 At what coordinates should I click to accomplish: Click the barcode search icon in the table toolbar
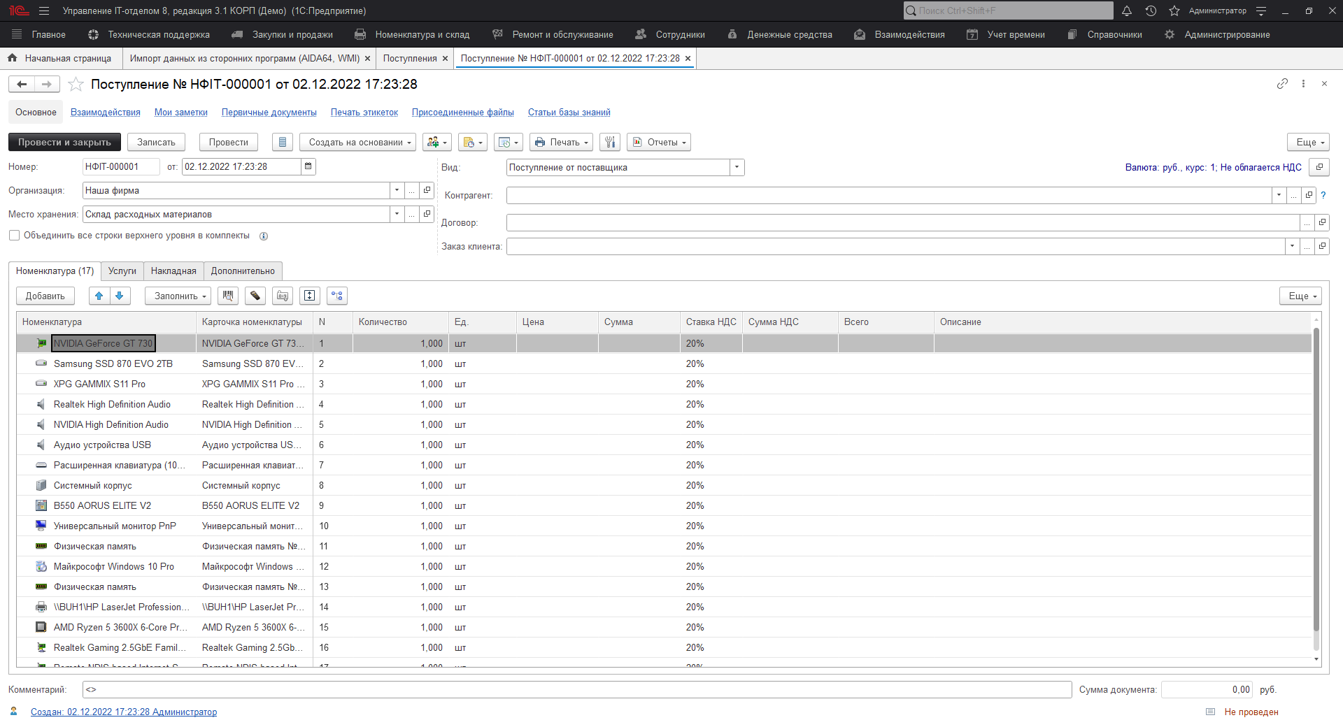227,296
